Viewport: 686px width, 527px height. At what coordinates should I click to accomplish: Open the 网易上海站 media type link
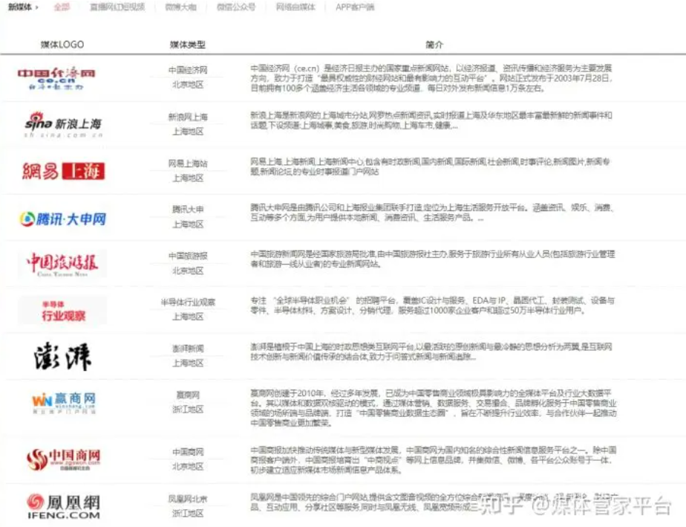coord(188,164)
